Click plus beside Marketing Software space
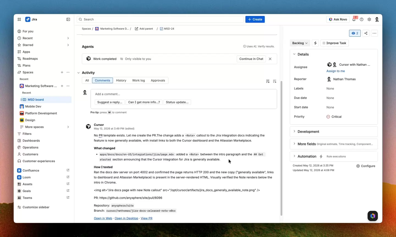The width and height of the screenshot is (396, 237). tap(62, 86)
